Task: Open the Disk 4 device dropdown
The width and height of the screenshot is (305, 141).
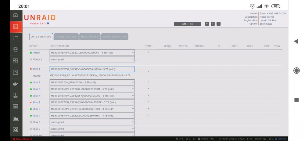Action: pyautogui.click(x=92, y=96)
